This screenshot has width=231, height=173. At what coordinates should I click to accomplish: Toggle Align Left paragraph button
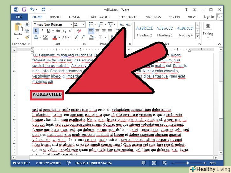click(x=91, y=31)
